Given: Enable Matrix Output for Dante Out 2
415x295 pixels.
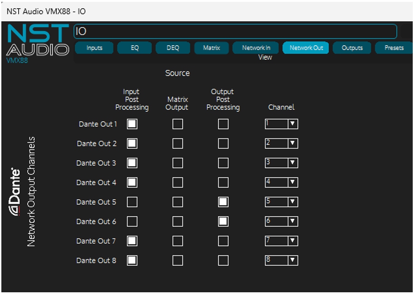Looking at the screenshot, I should click(178, 144).
